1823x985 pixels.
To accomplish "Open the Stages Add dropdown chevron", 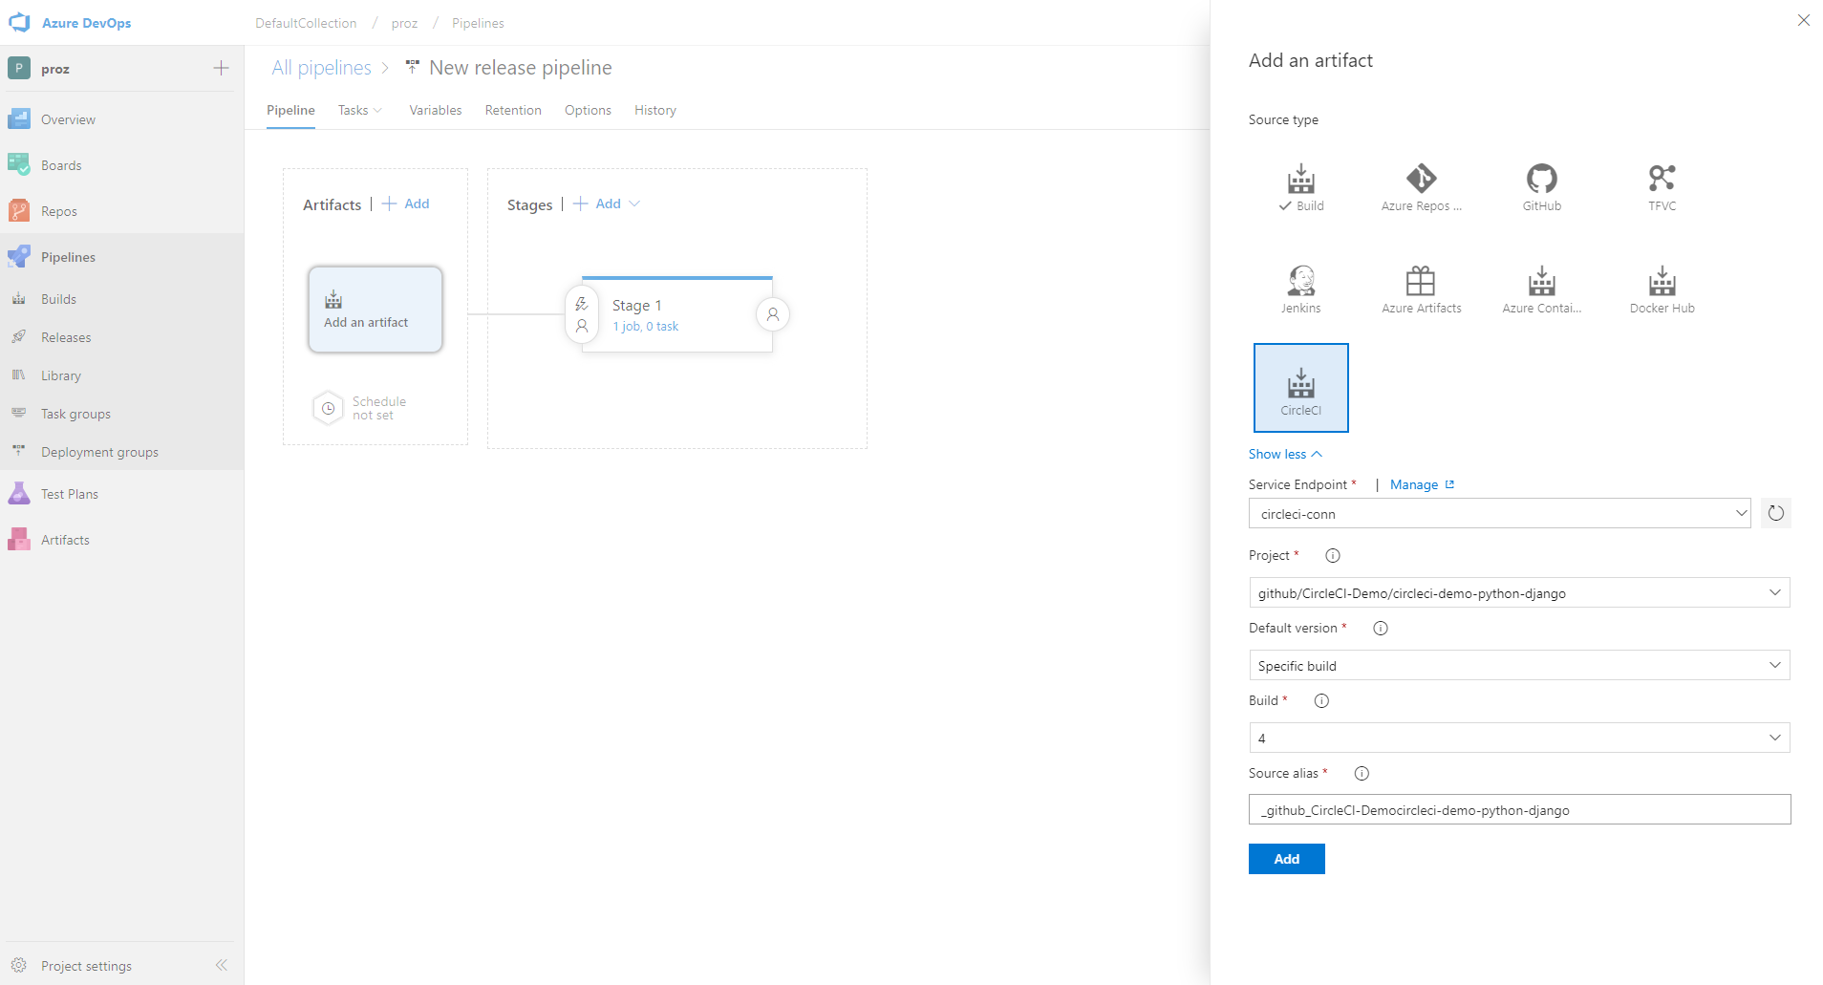I will pos(634,203).
